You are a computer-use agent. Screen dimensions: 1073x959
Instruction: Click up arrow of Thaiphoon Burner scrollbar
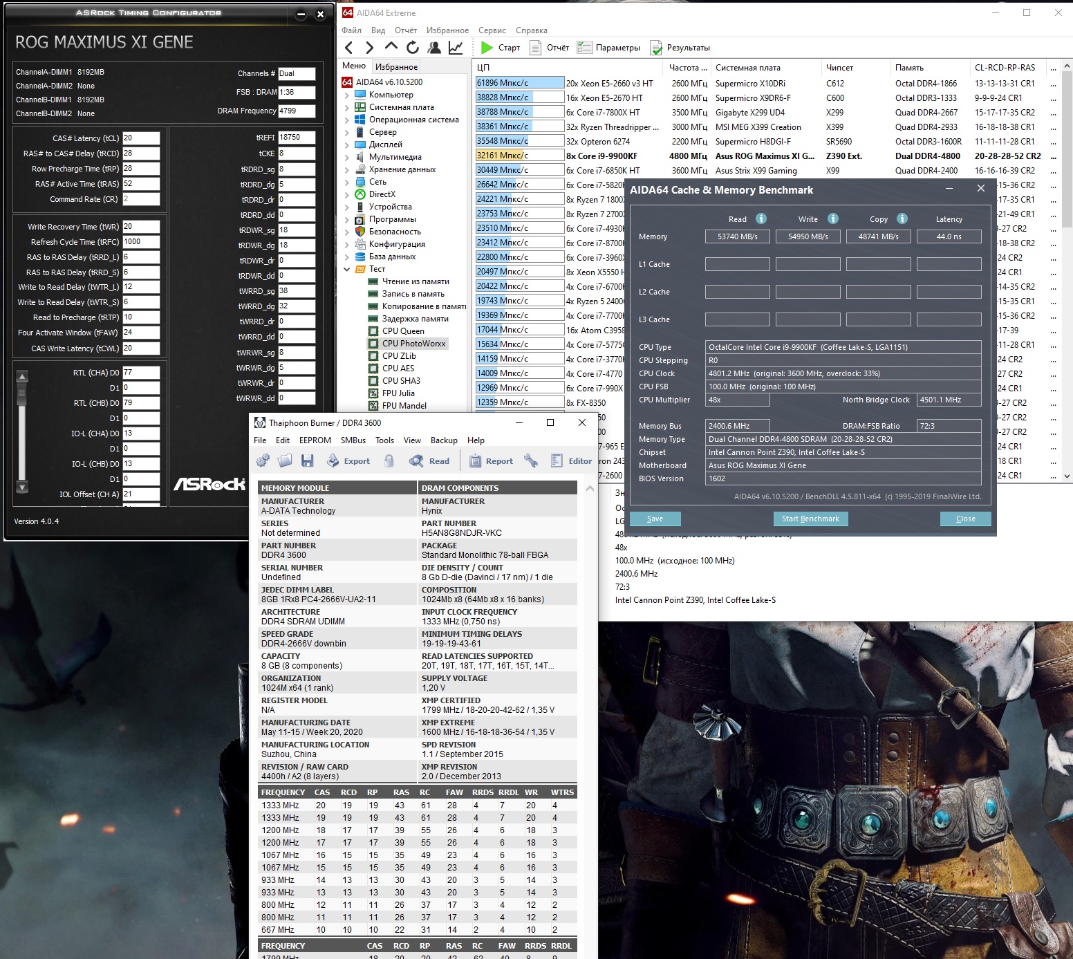590,488
